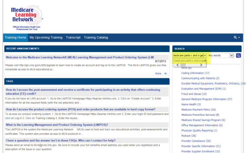Click left arrow in autocomplete scrollbar
The image size is (247, 153).
point(178,65)
